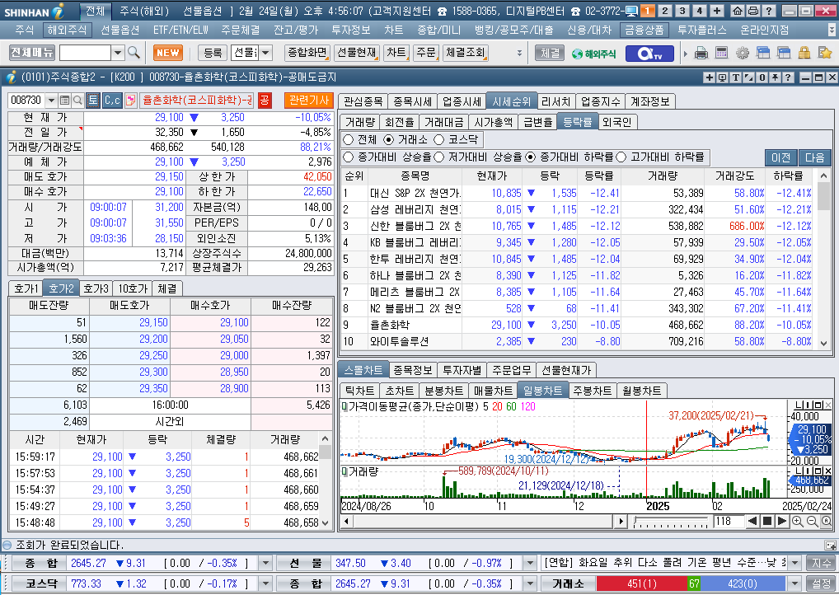Image resolution: width=839 pixels, height=595 pixels.
Task: Open the 선물 ticker dropdown in the status bar
Action: point(530,563)
